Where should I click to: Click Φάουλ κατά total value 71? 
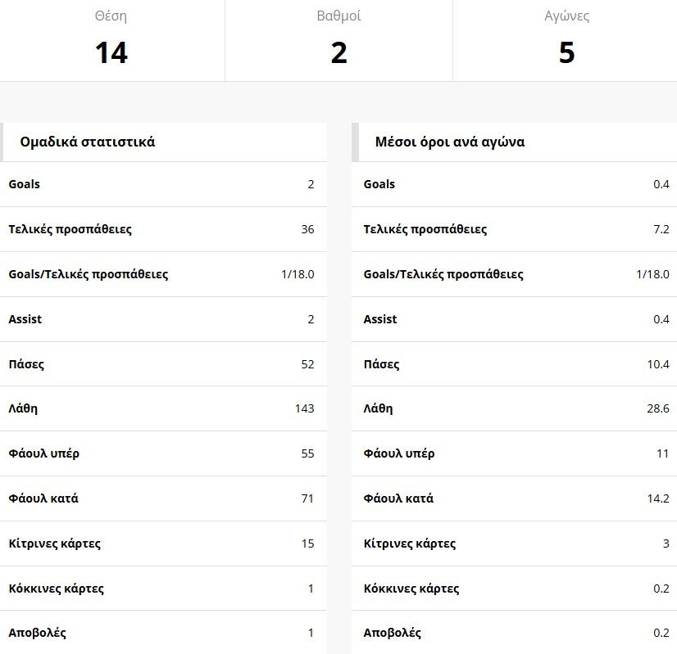(x=307, y=498)
